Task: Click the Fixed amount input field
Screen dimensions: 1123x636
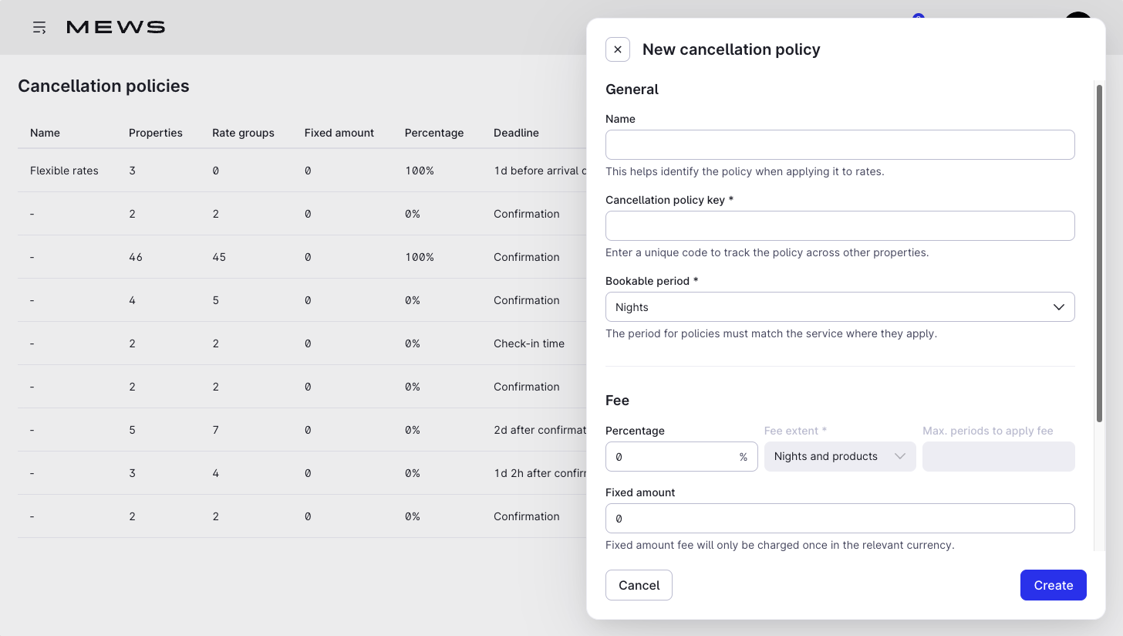Action: (x=840, y=519)
